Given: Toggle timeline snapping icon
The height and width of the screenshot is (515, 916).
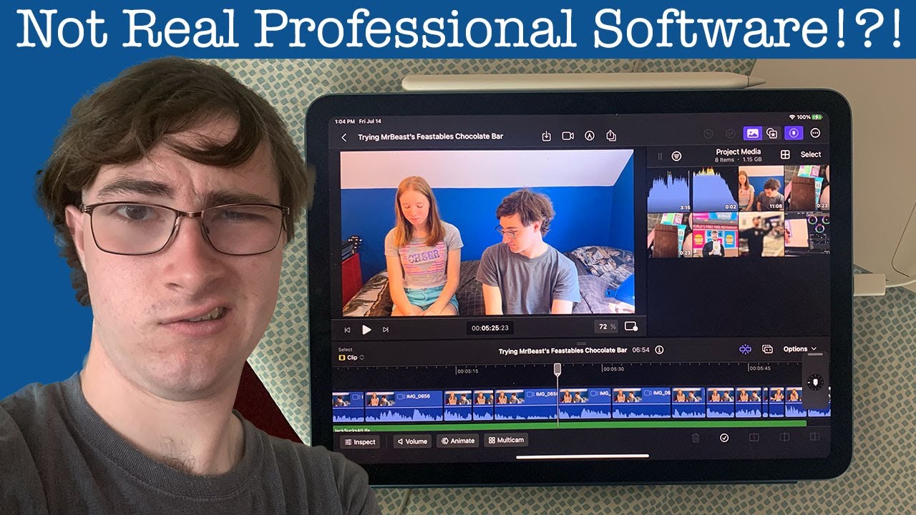Looking at the screenshot, I should [746, 349].
